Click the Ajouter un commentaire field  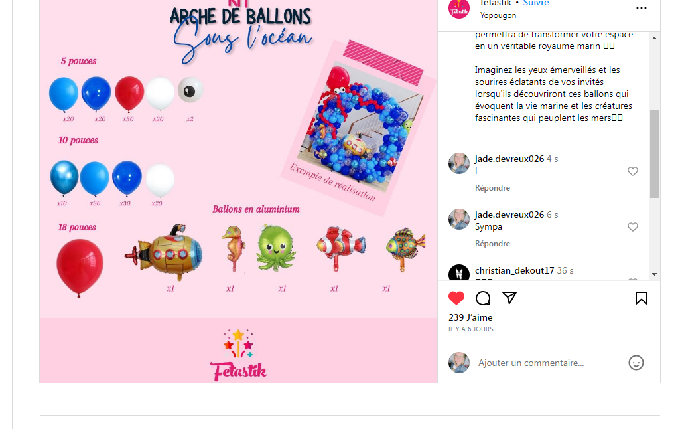[x=531, y=363]
